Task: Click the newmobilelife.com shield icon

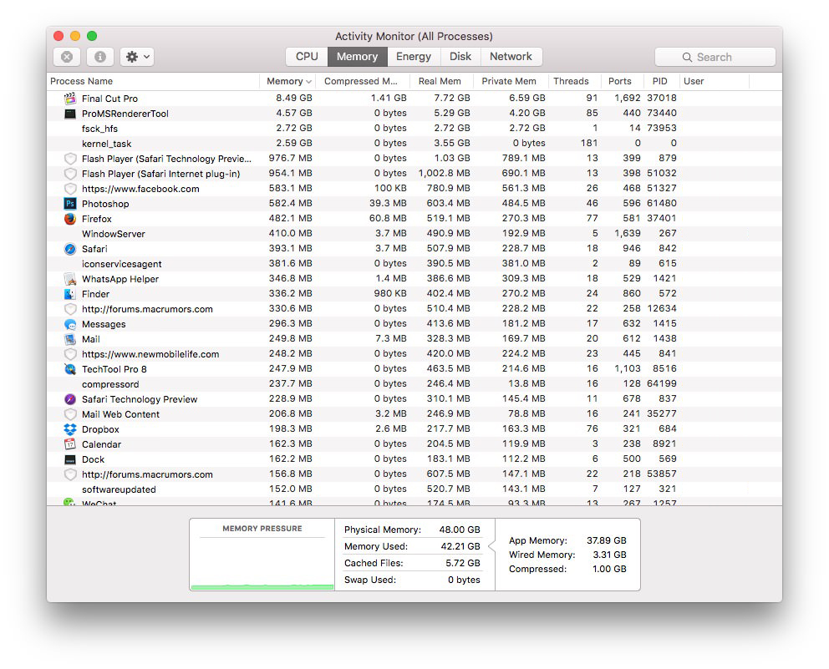Action: [x=70, y=354]
